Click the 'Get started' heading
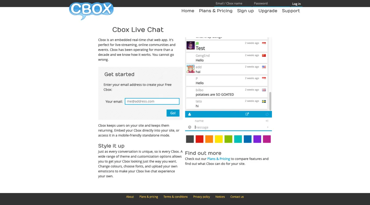 [119, 74]
